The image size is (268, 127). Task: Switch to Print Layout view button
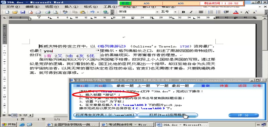click(15, 115)
